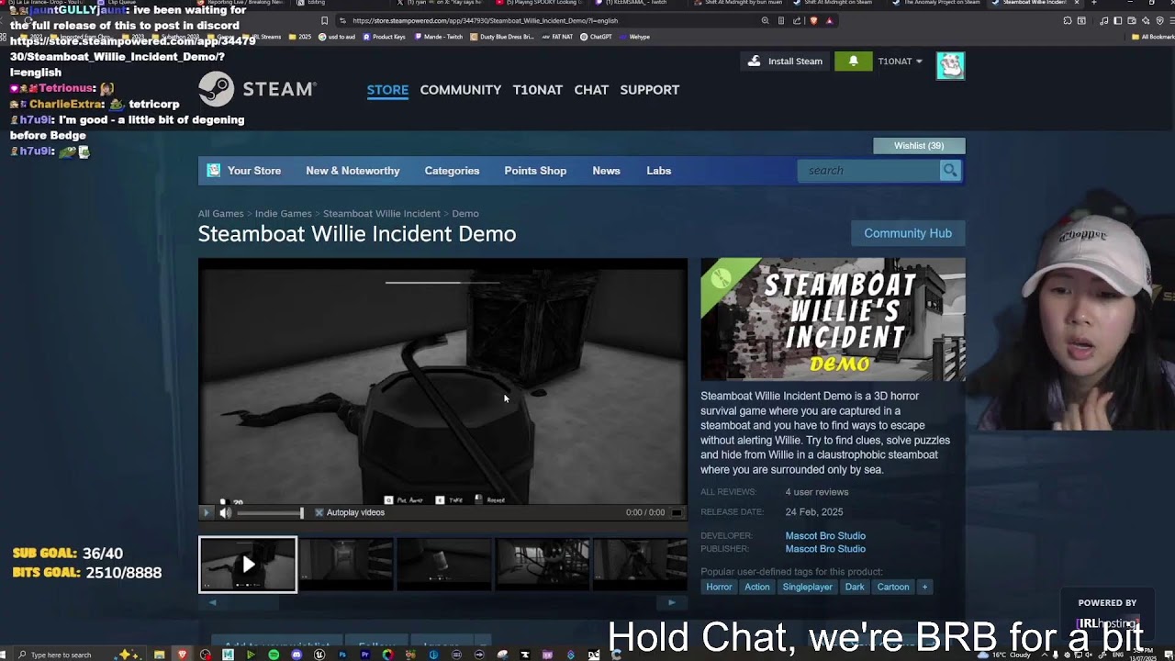
Task: Open the T10NAT top menu item
Action: click(x=538, y=90)
